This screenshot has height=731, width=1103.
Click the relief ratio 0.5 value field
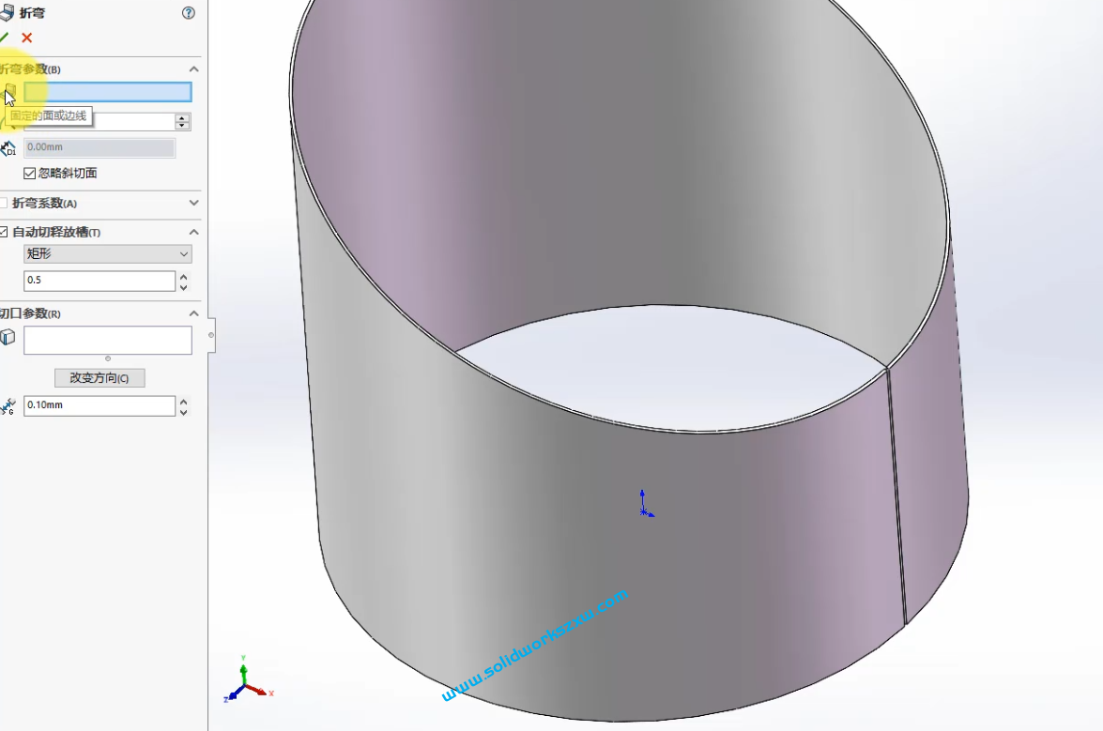(x=94, y=280)
